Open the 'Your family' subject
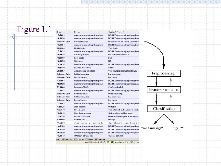Screen dimensions: 221x166 113,48
